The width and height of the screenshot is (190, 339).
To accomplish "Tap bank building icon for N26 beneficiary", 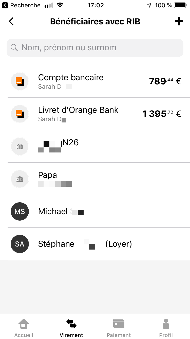I will pos(20,146).
